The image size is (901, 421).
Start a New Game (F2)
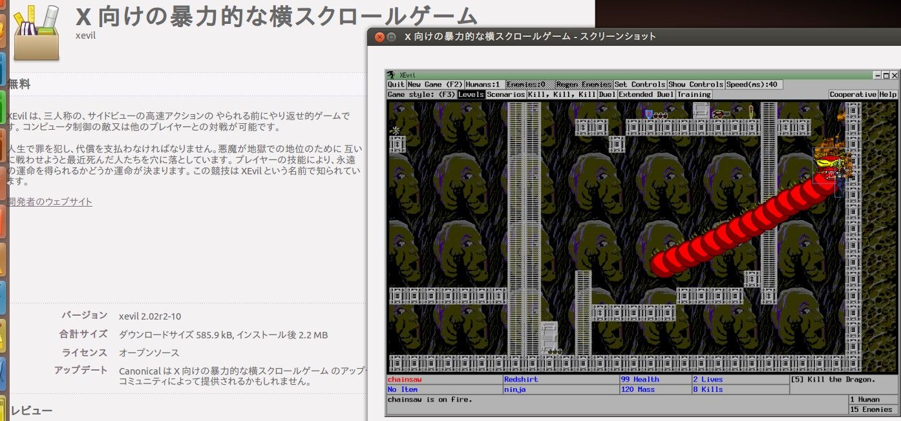pos(436,85)
